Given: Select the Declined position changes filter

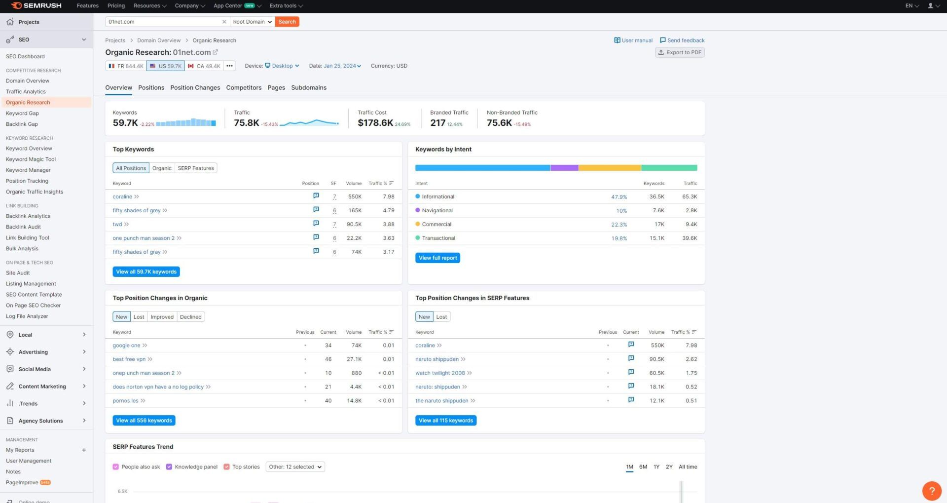Looking at the screenshot, I should 191,317.
